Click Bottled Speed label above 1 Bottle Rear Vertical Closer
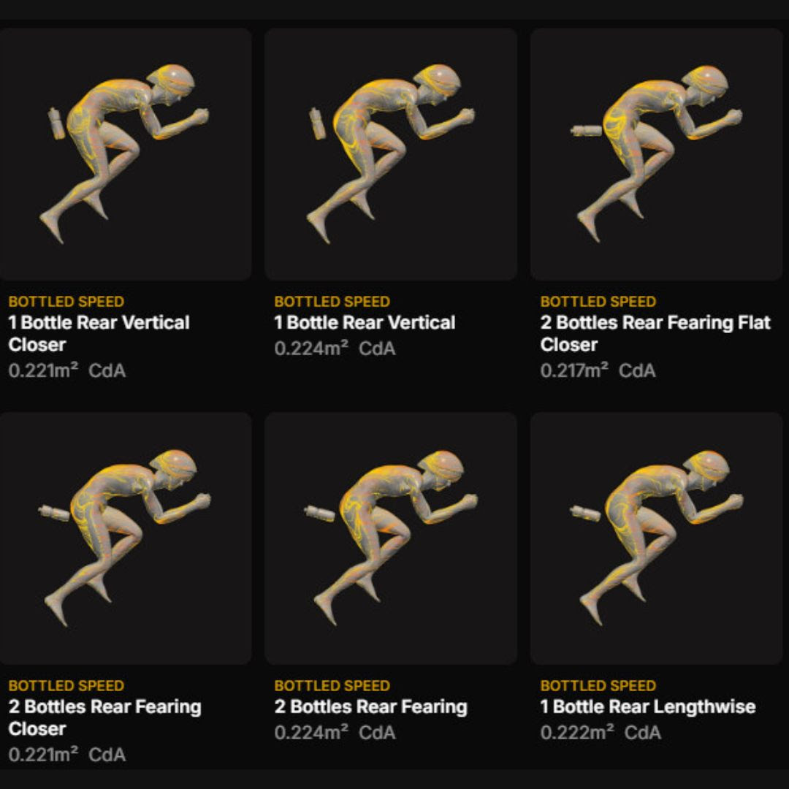 [x=66, y=302]
